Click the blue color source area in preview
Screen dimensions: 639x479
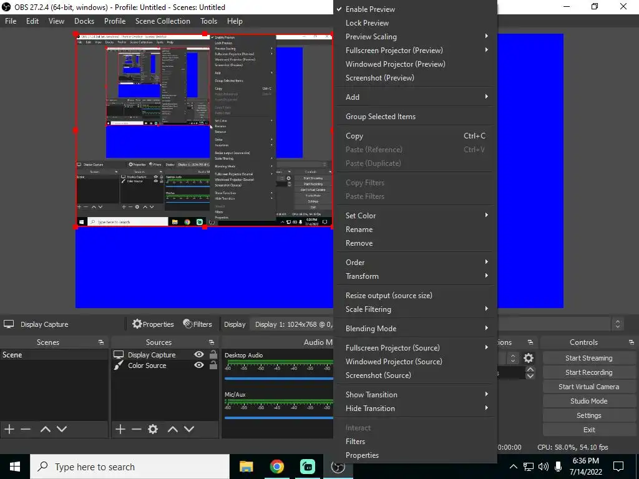point(204,267)
